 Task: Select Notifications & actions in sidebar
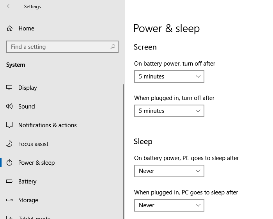(47, 125)
